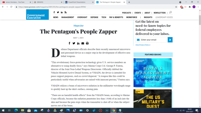Share article on Twitter below the date
This screenshot has height=113, width=201.
click(74, 43)
